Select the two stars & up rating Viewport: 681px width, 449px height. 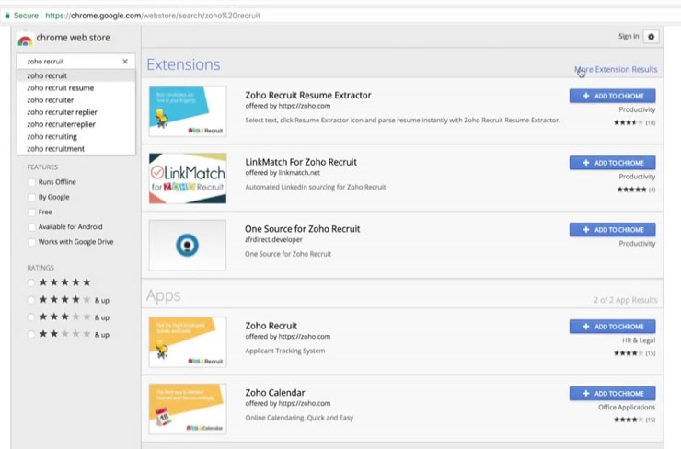click(x=31, y=334)
